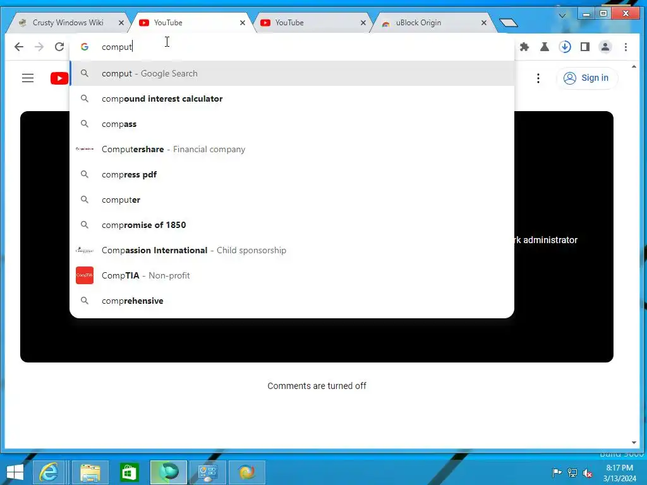
Task: Go back using the browser back arrow
Action: (18, 47)
